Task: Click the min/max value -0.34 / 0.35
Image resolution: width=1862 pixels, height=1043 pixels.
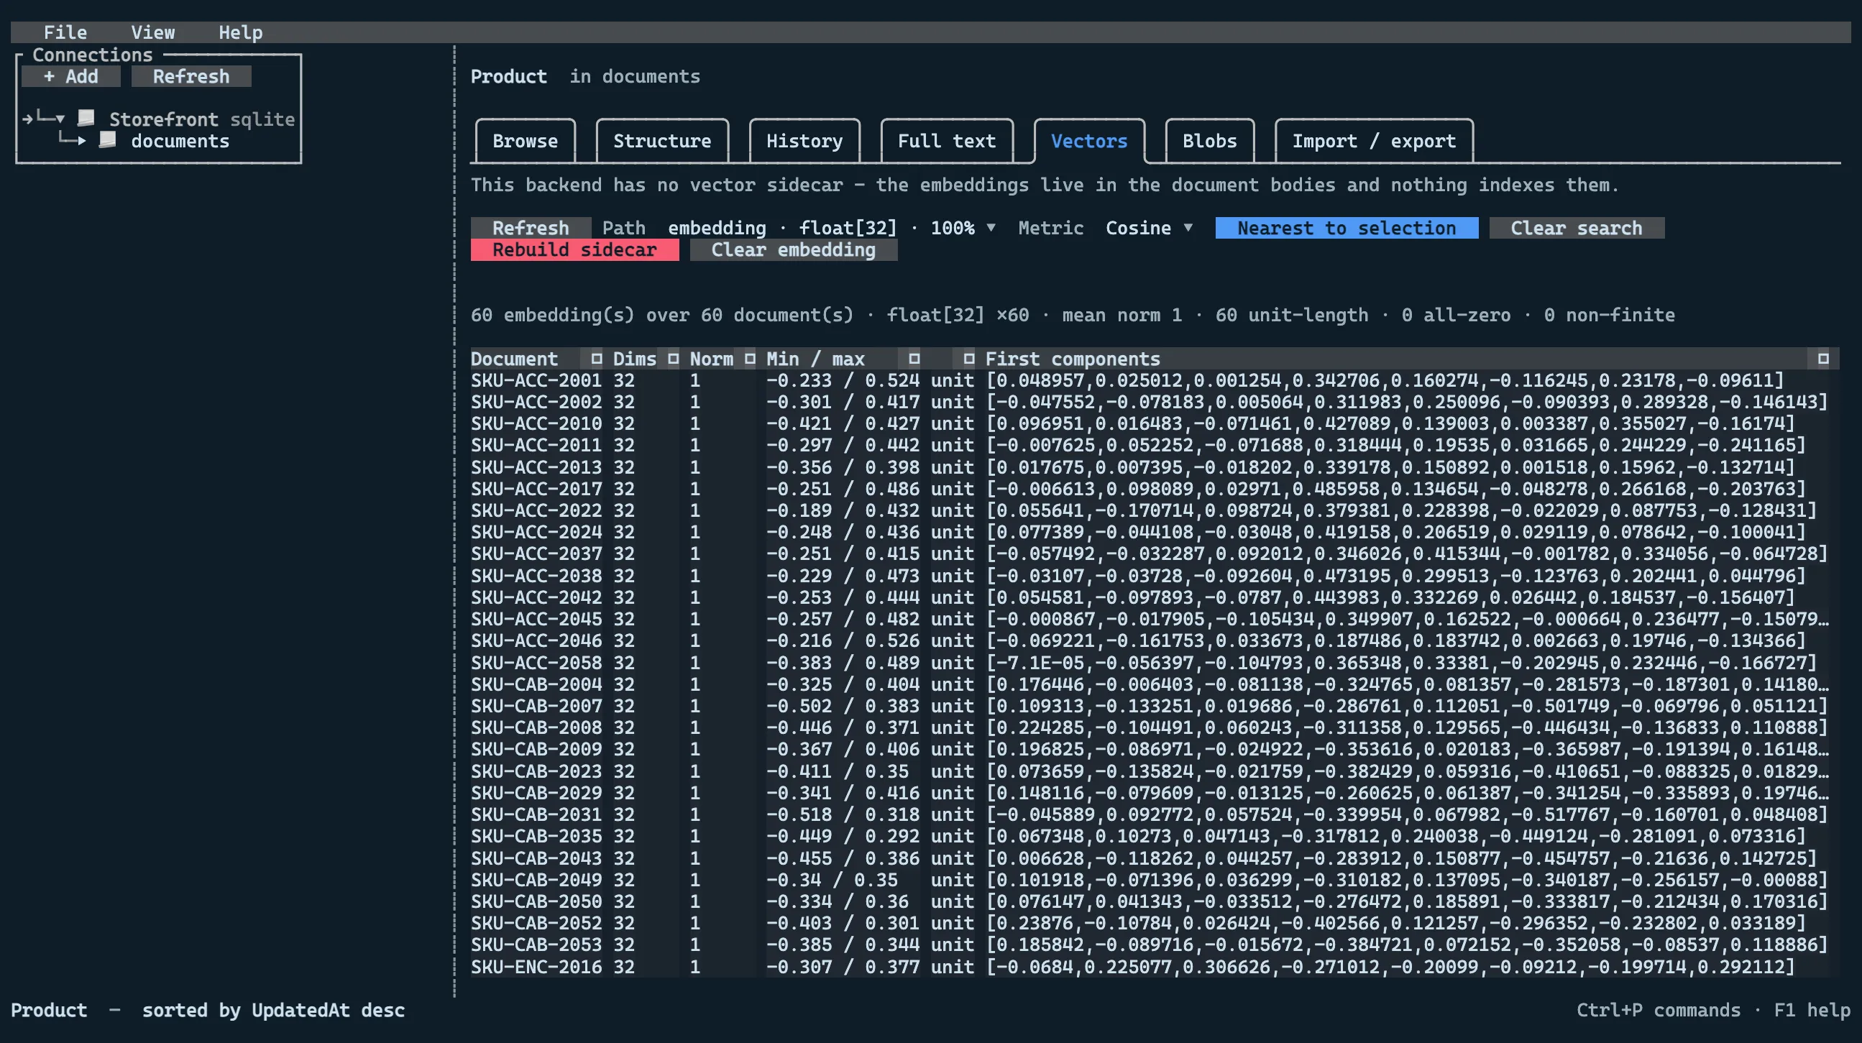Action: (x=832, y=881)
